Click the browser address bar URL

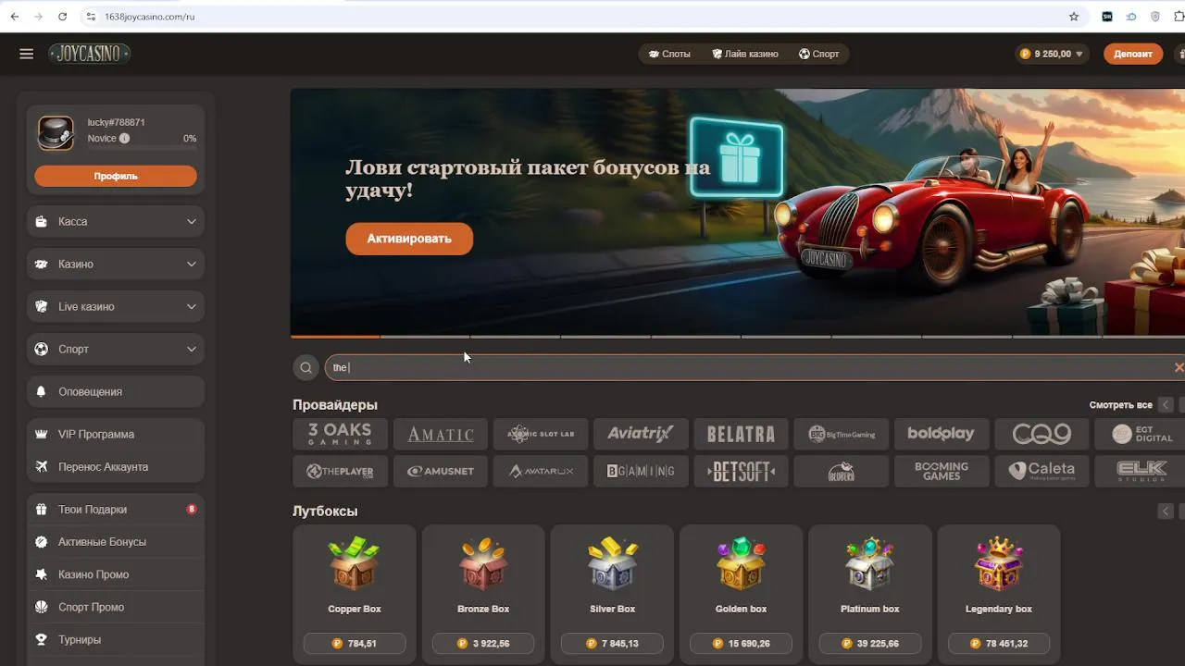(149, 17)
